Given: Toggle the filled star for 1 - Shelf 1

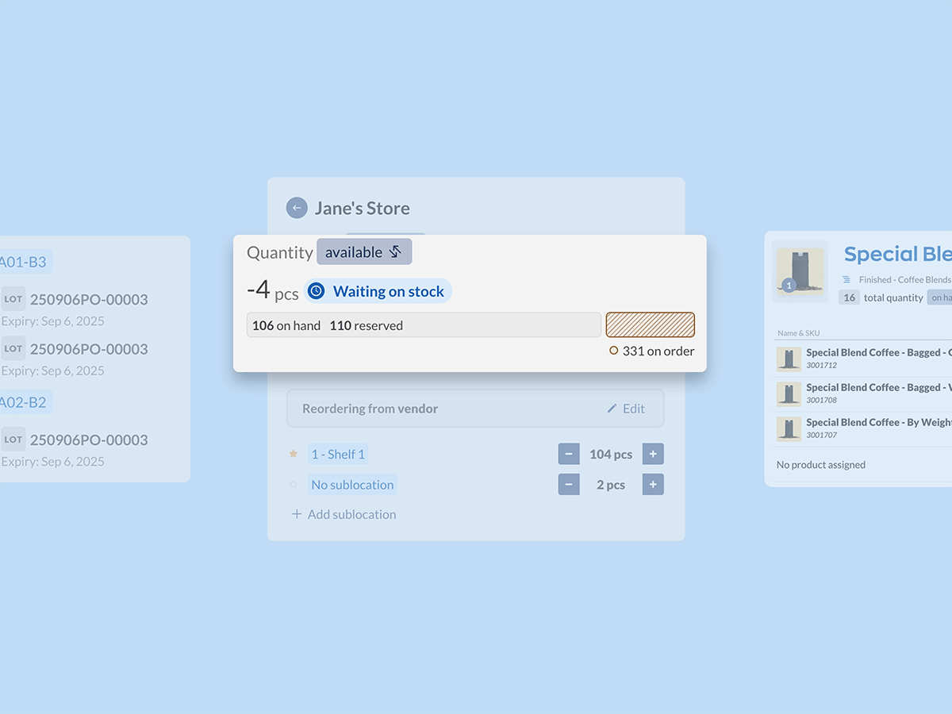Looking at the screenshot, I should point(294,455).
